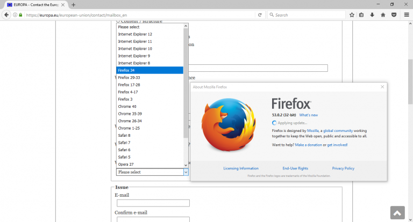Click the Licensing Information link
This screenshot has height=222, width=413.
(241, 168)
